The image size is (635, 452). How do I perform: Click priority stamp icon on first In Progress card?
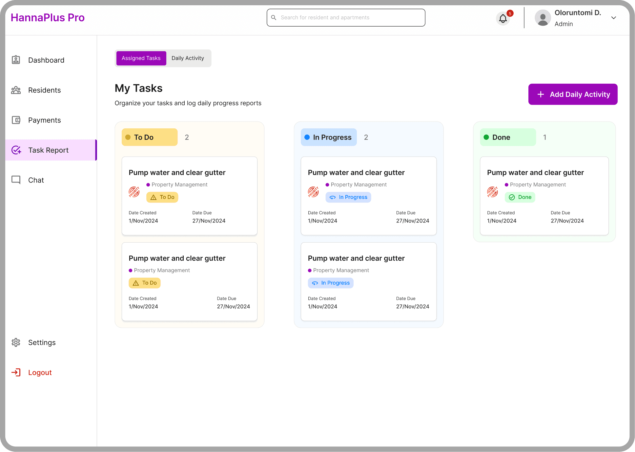coord(313,192)
